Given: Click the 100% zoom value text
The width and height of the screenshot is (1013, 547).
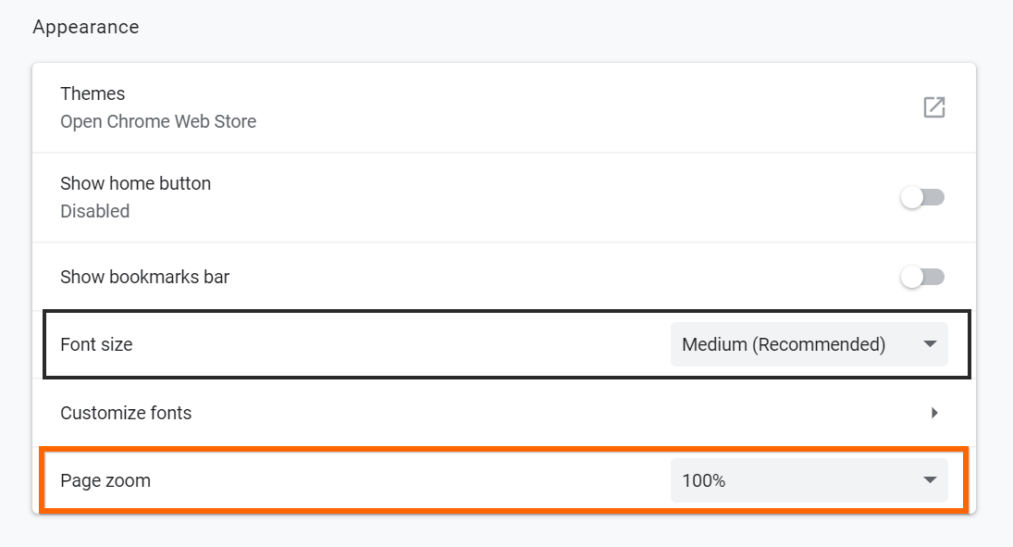Looking at the screenshot, I should [x=703, y=480].
